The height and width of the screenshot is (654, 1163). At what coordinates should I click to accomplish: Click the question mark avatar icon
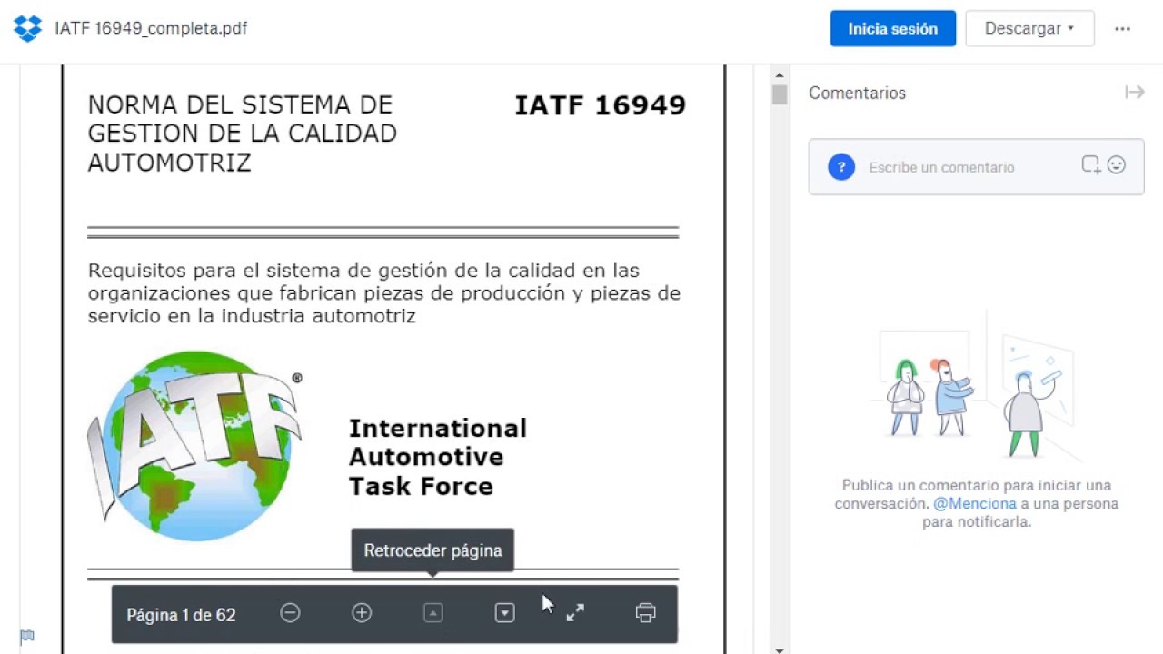coord(841,167)
